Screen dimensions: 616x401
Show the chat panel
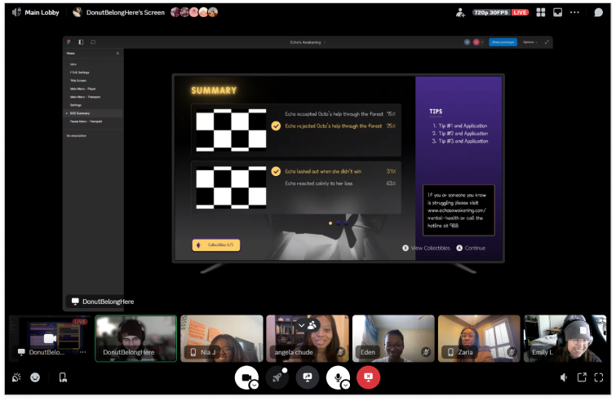click(x=598, y=12)
